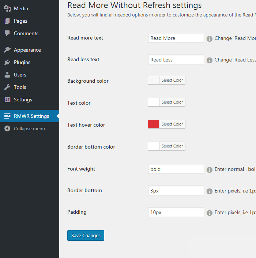The height and width of the screenshot is (258, 256).
Task: Click the Comments speech bubble icon
Action: point(7,33)
